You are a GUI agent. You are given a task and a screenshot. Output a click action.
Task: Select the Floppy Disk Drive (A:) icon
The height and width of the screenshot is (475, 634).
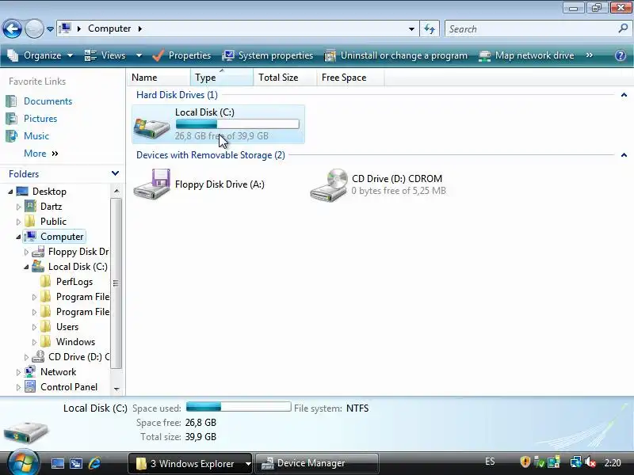(x=152, y=184)
